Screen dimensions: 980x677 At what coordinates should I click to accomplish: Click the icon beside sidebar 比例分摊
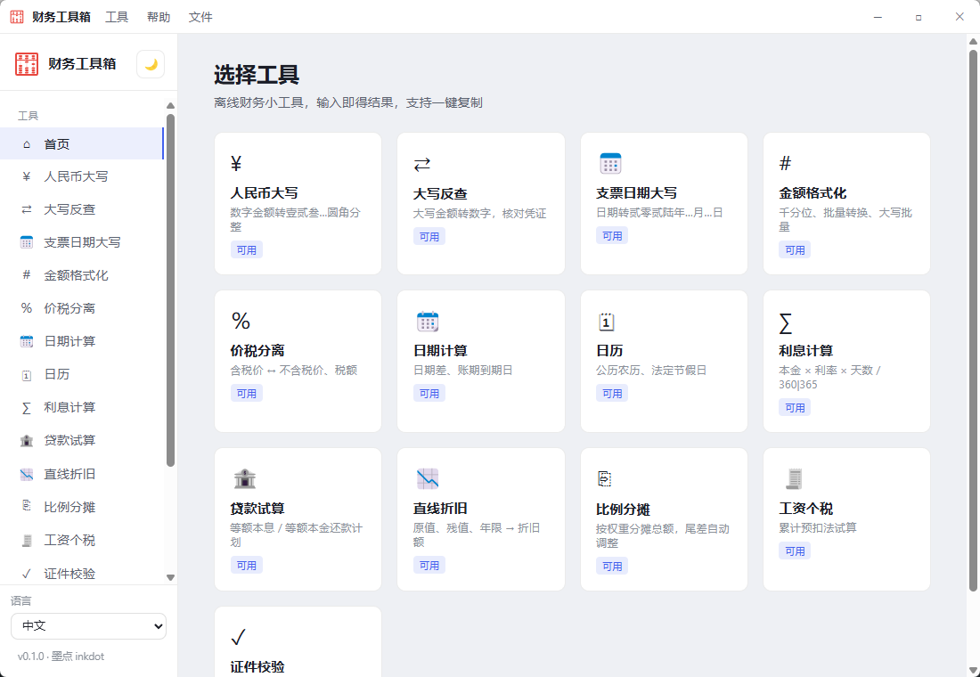click(26, 507)
